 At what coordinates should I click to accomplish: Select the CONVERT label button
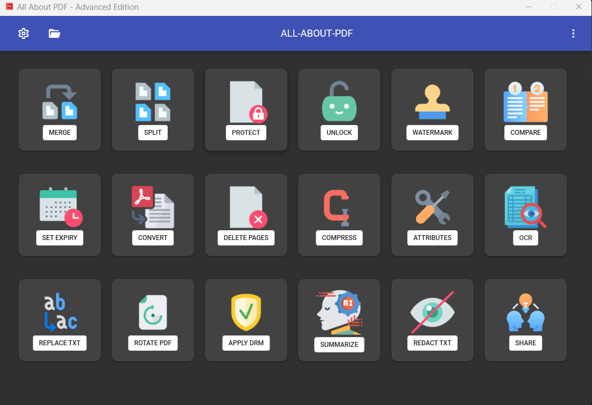153,238
